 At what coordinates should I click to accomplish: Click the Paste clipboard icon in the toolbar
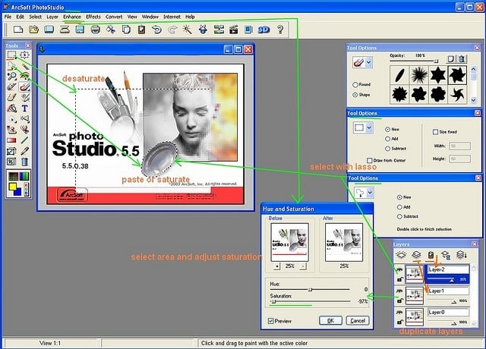pos(141,30)
